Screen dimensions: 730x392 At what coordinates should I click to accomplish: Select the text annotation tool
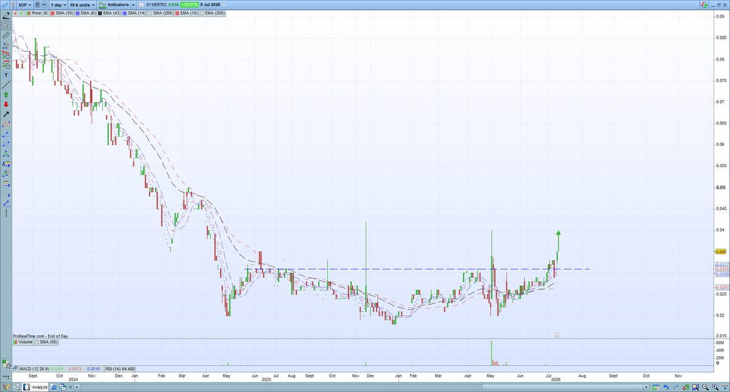[5, 75]
